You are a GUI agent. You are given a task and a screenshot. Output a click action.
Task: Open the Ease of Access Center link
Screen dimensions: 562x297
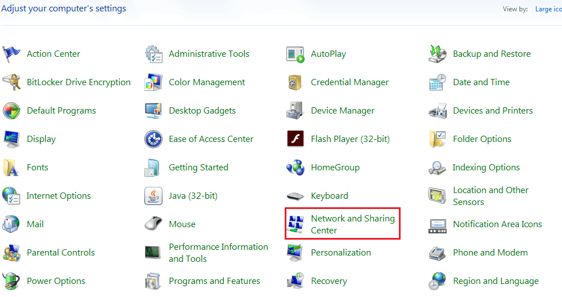tap(211, 139)
